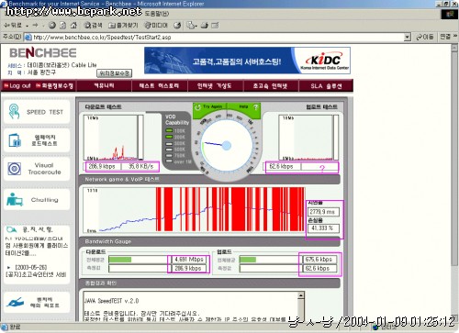Image resolution: width=459 pixels, height=333 pixels.
Task: Click the speedometer gauge dial
Action: [x=227, y=146]
